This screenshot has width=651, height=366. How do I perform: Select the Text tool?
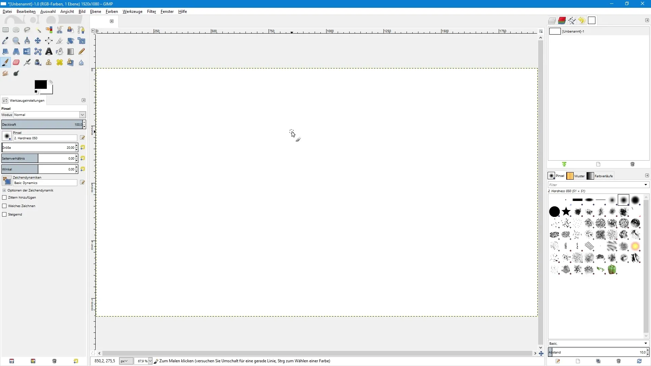(x=49, y=52)
